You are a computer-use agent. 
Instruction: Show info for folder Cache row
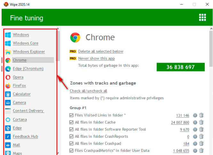(195, 122)
